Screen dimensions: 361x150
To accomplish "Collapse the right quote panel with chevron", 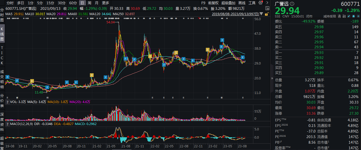I will [272, 78].
